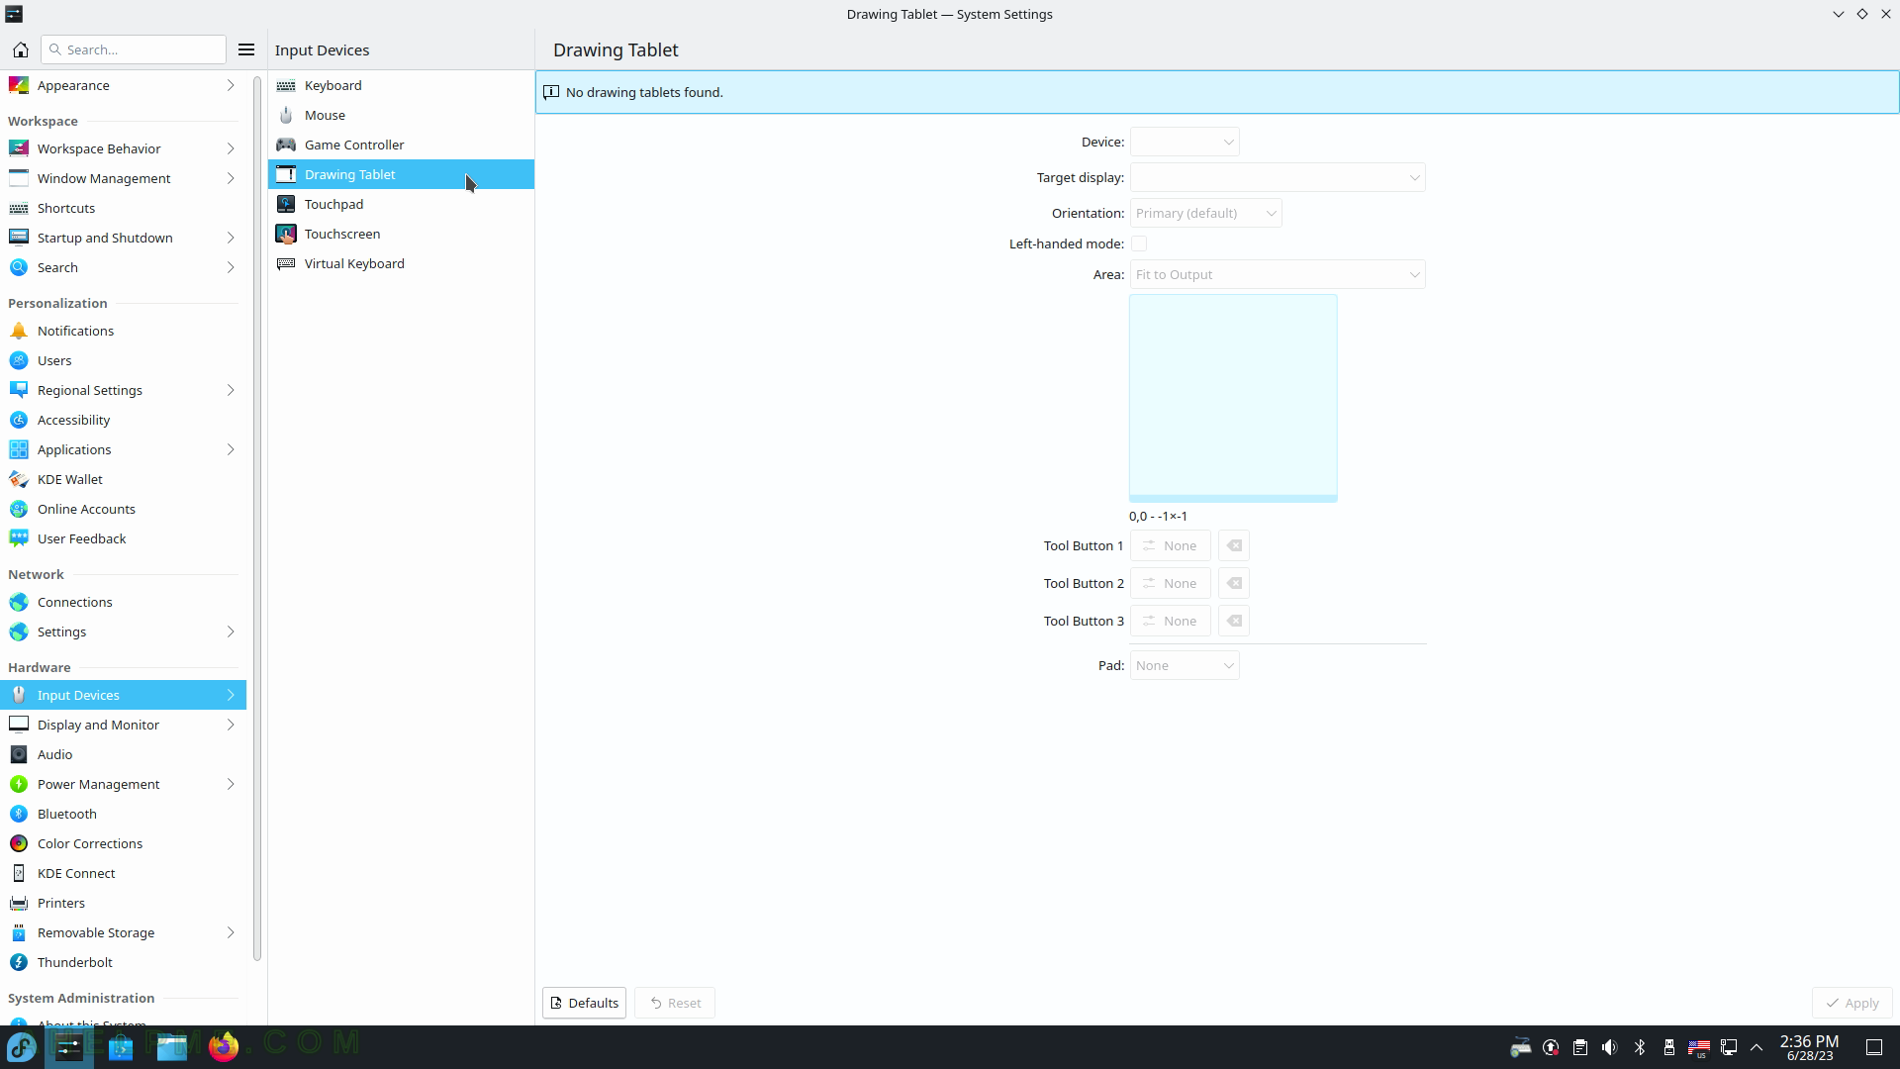
Task: Set shortcut for Tool Button 2
Action: point(1170,583)
